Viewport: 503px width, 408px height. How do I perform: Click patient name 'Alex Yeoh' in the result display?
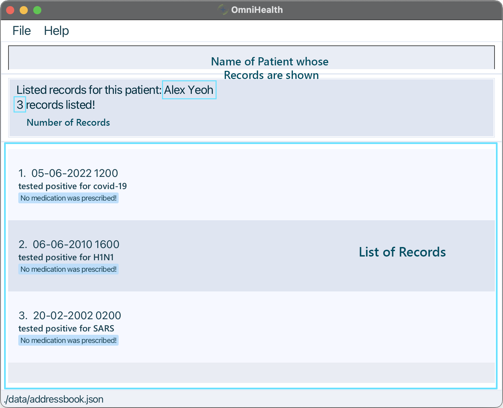click(189, 90)
